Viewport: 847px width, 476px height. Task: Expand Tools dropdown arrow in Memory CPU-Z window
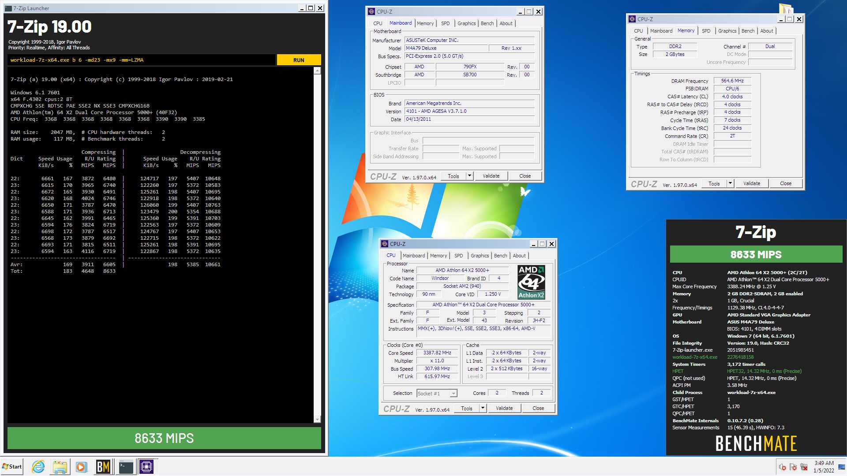[x=730, y=184]
